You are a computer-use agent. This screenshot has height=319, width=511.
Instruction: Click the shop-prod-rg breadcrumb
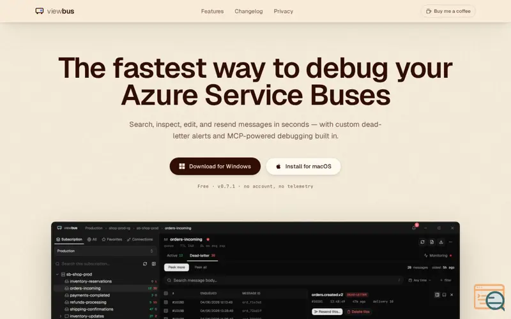coord(119,228)
